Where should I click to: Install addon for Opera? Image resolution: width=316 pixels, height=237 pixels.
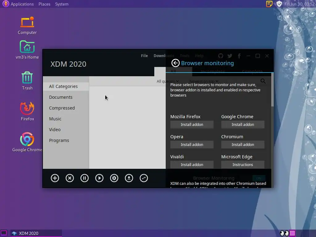pyautogui.click(x=192, y=144)
